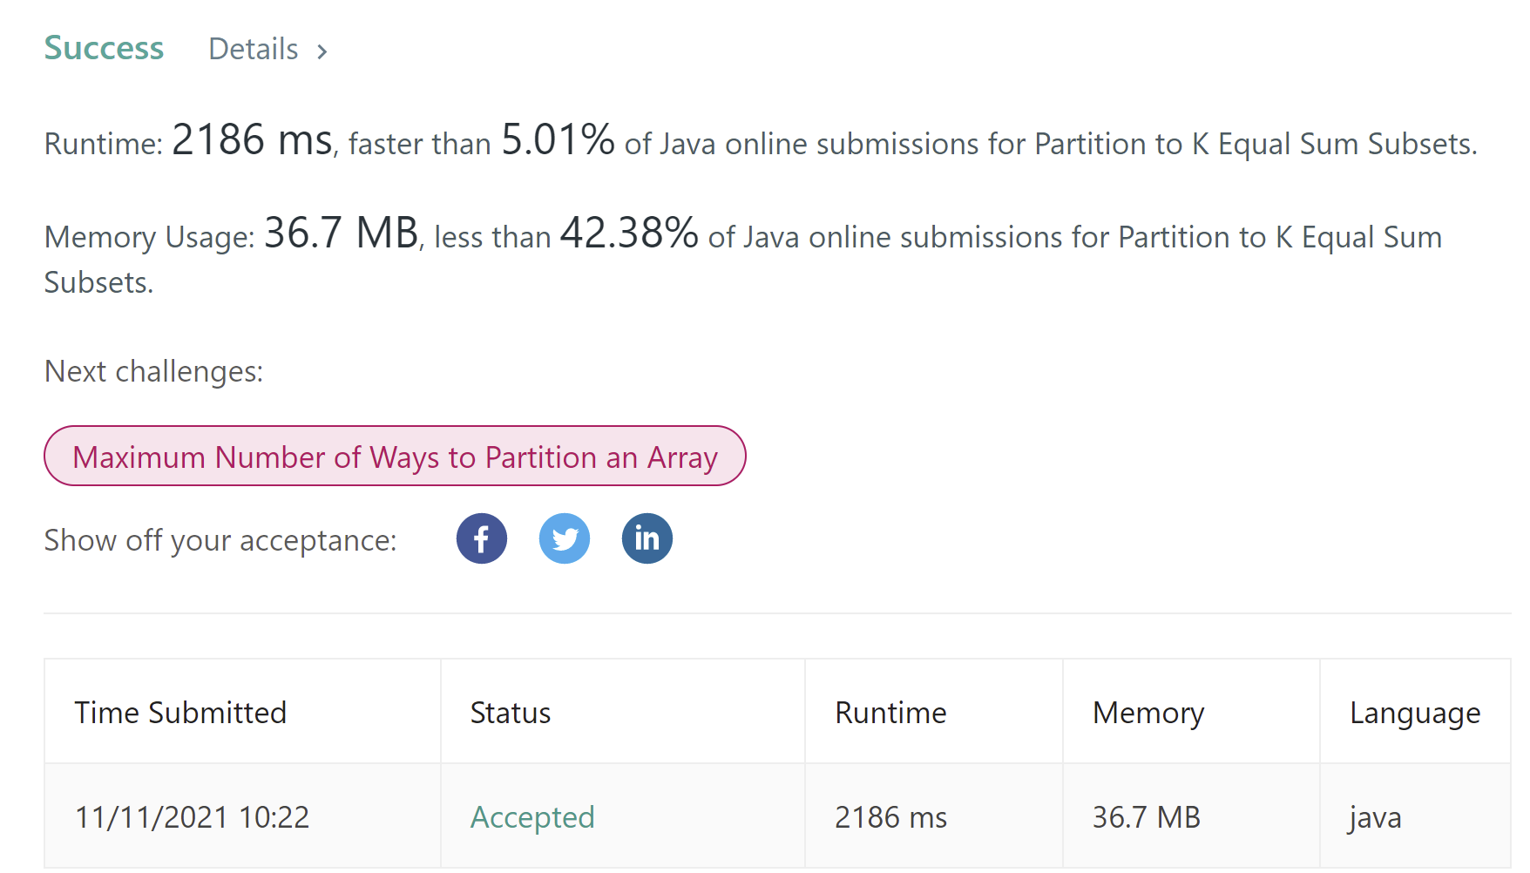Image resolution: width=1530 pixels, height=873 pixels.
Task: Click the Runtime column header
Action: 890,713
